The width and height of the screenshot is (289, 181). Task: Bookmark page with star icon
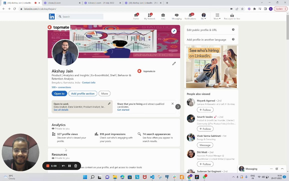(x=242, y=9)
